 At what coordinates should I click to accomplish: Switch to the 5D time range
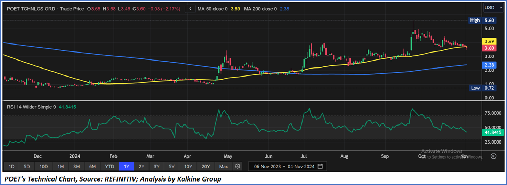26,166
